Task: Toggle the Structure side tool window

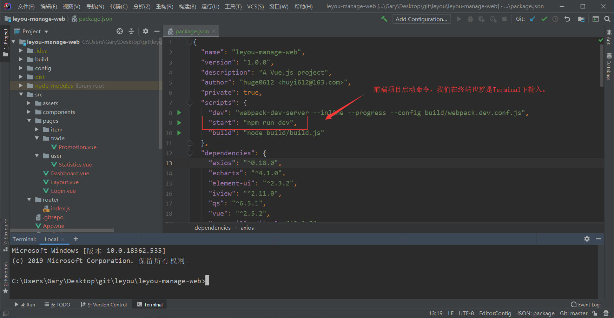Action: [x=5, y=235]
